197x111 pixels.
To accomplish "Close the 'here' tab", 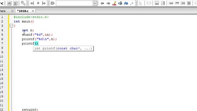I will tap(12, 11).
